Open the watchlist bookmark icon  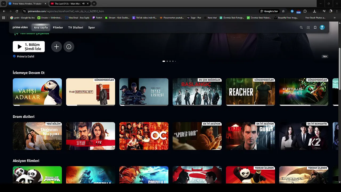click(x=315, y=27)
